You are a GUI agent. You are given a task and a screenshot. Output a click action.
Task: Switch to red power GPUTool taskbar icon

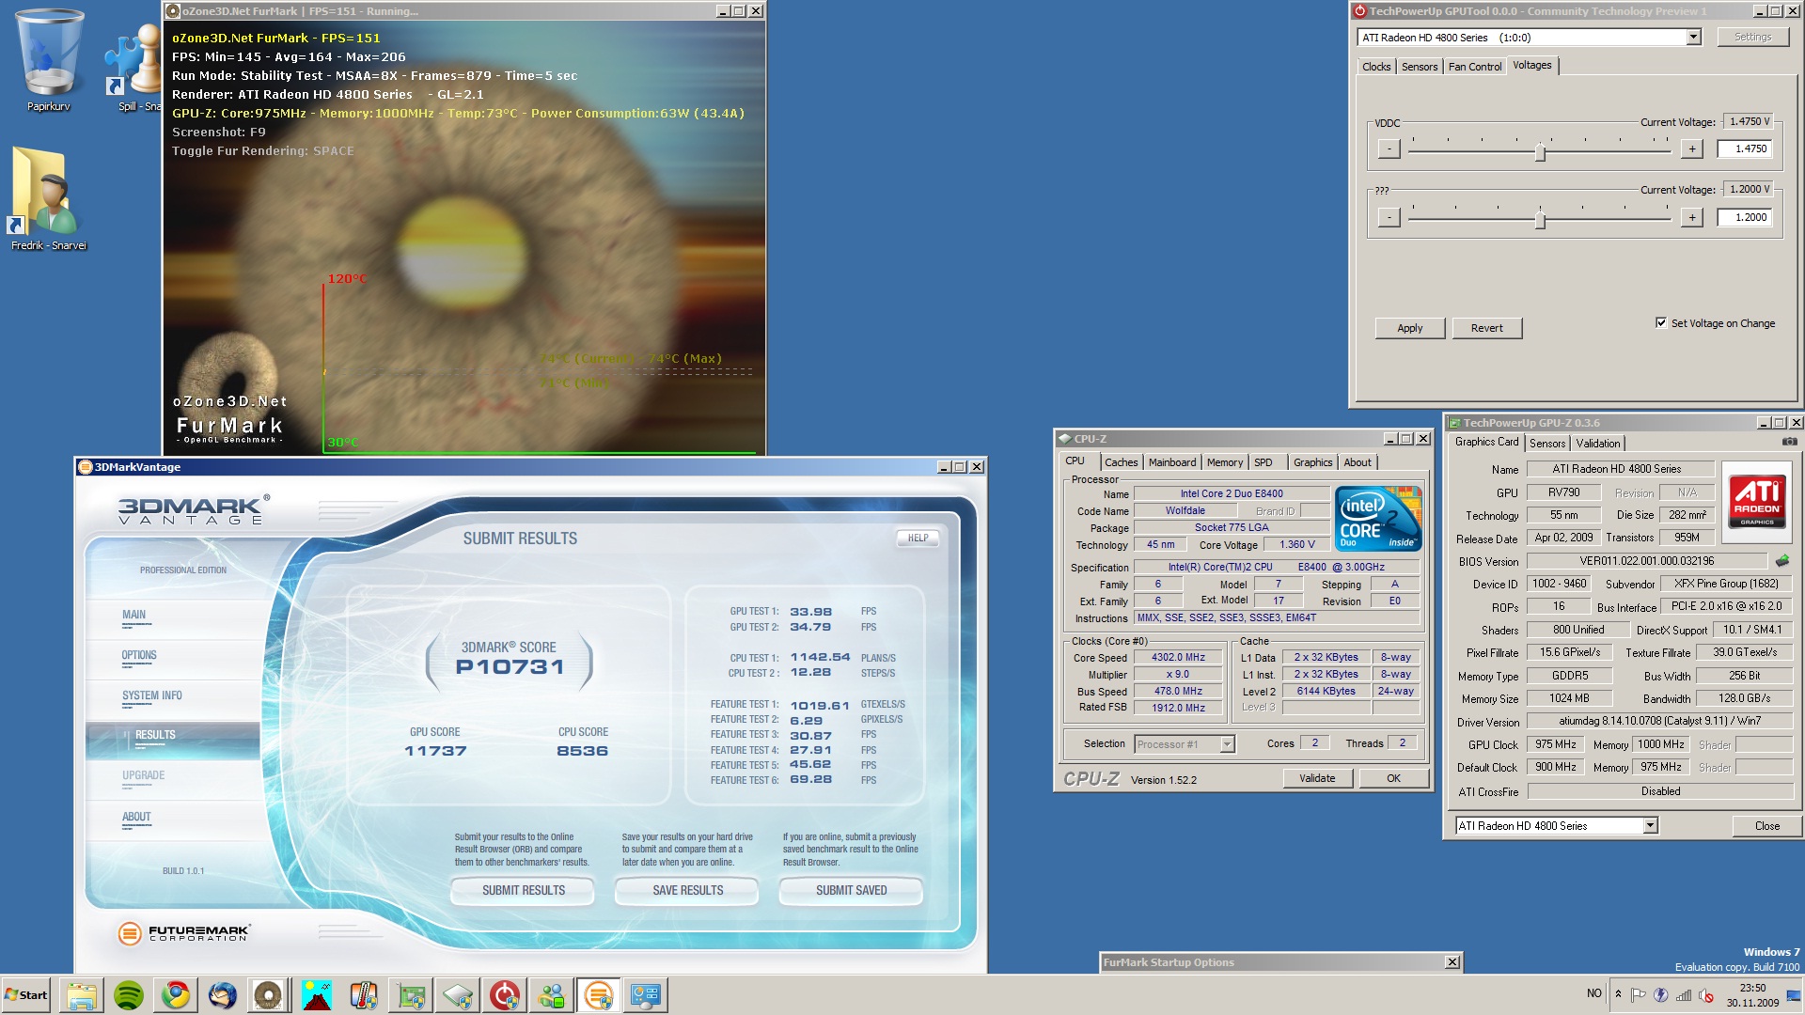(505, 995)
